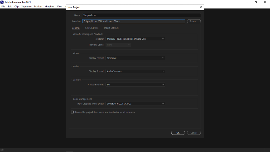The width and height of the screenshot is (270, 152).
Task: Restore down the Premiere Pro window
Action: tap(256, 2)
